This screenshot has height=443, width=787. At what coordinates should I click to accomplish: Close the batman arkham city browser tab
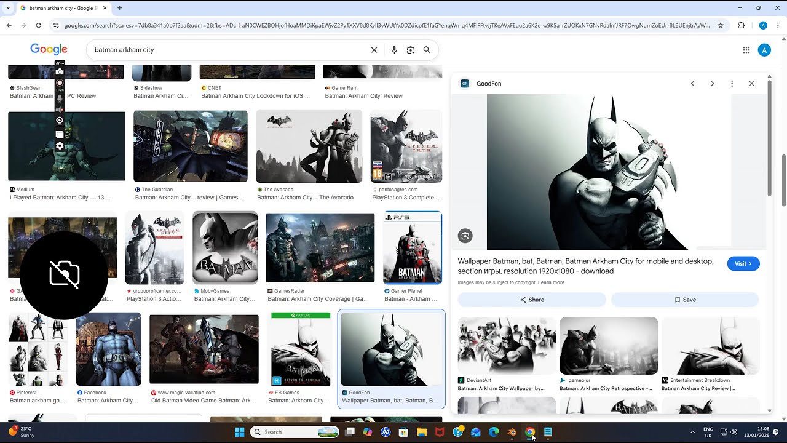point(105,8)
